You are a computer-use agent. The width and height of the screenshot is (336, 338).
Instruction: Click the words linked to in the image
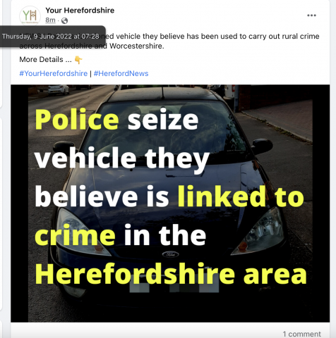(241, 196)
